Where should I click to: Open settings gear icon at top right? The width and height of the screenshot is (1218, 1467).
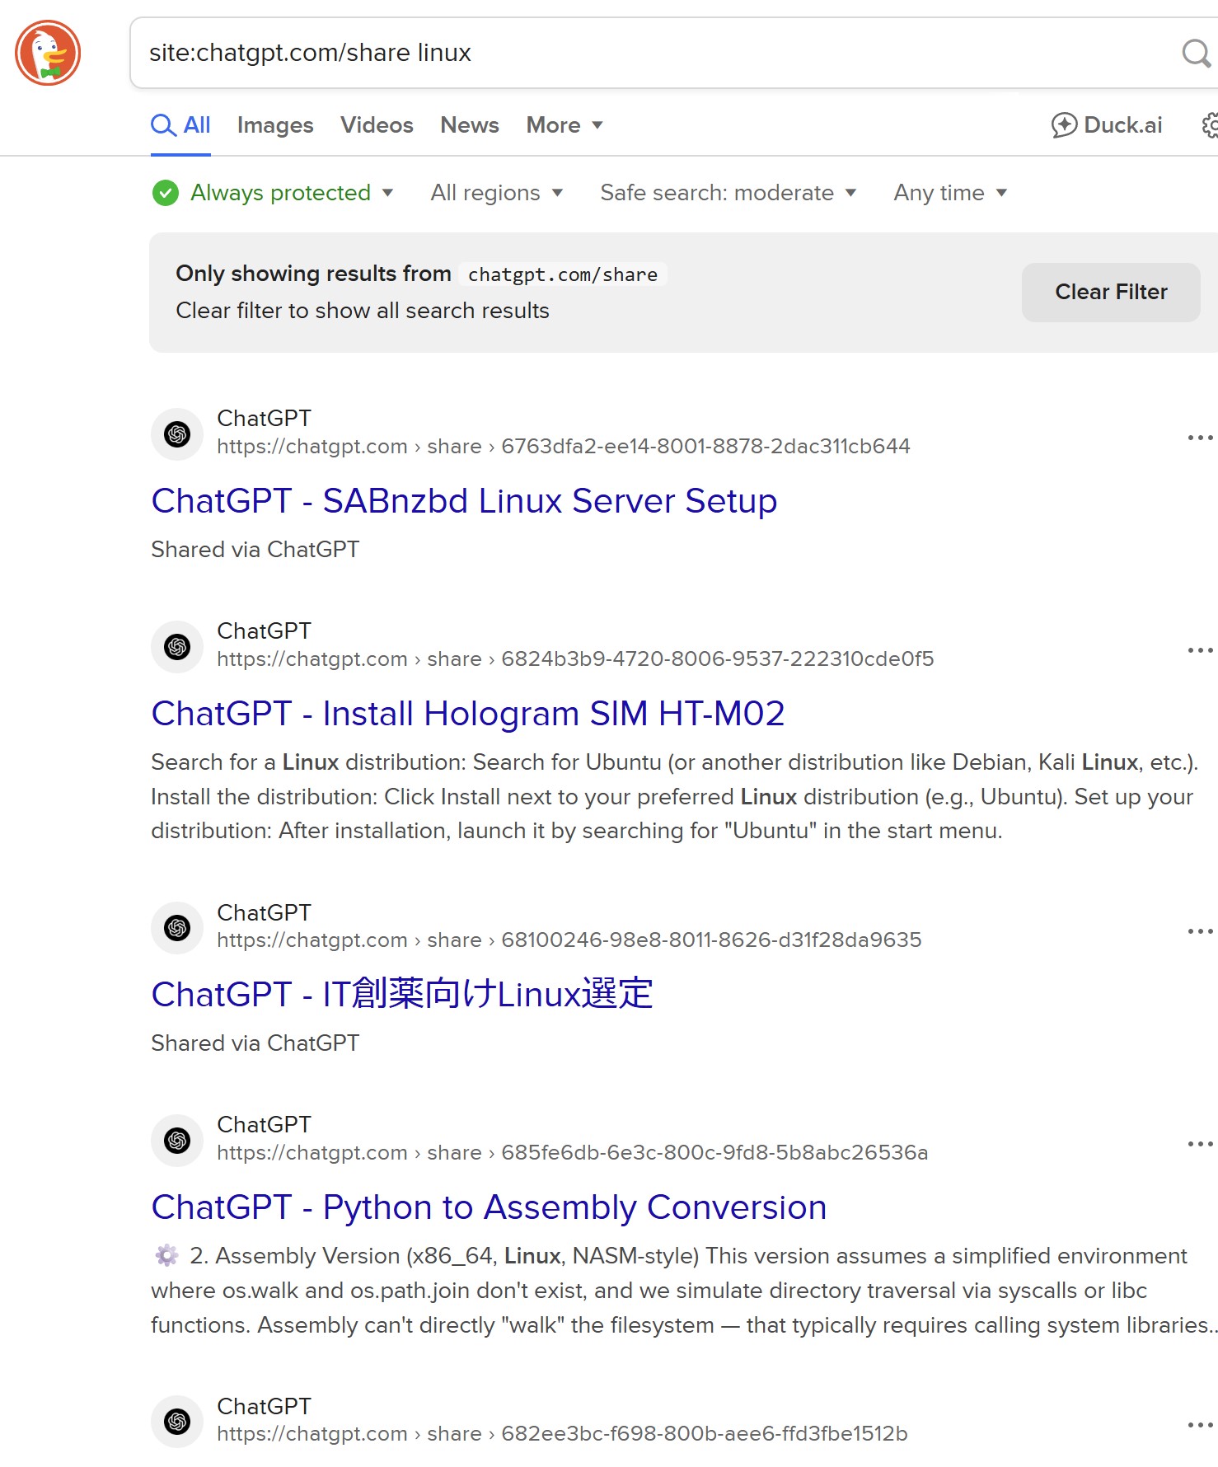click(1210, 125)
